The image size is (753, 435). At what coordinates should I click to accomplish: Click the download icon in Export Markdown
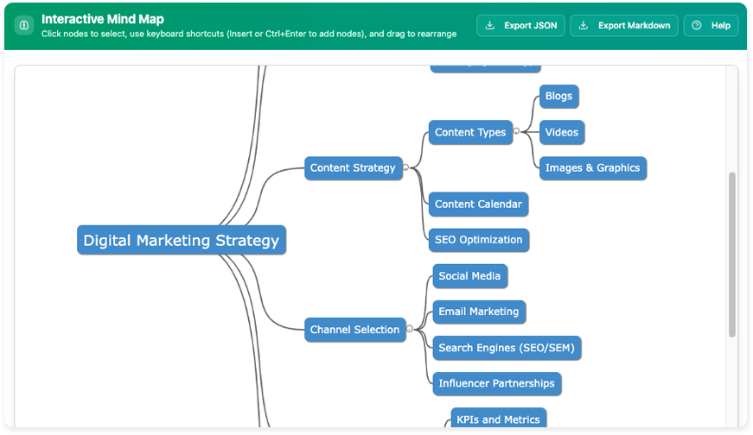pyautogui.click(x=584, y=25)
